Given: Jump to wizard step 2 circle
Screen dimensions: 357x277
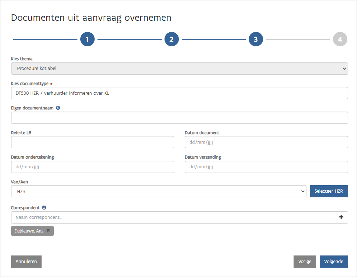Looking at the screenshot, I should point(172,39).
